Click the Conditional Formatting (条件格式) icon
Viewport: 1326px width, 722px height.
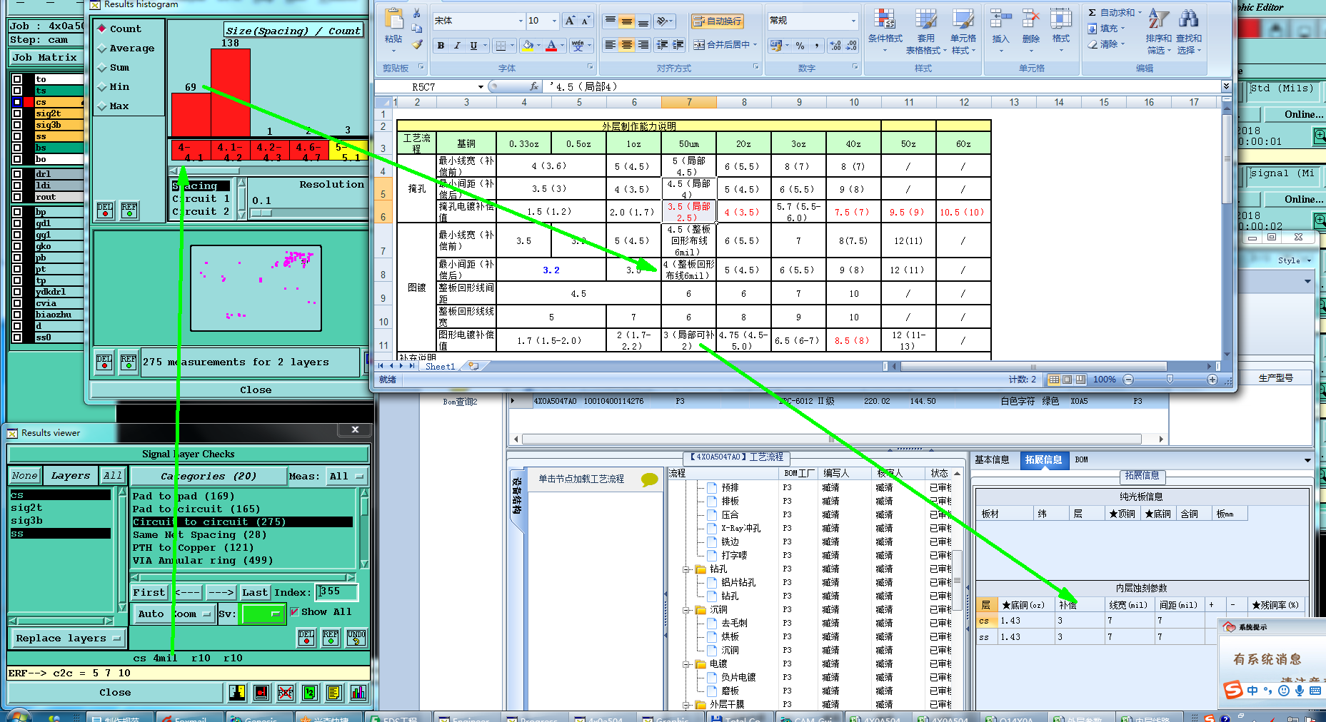(x=885, y=19)
